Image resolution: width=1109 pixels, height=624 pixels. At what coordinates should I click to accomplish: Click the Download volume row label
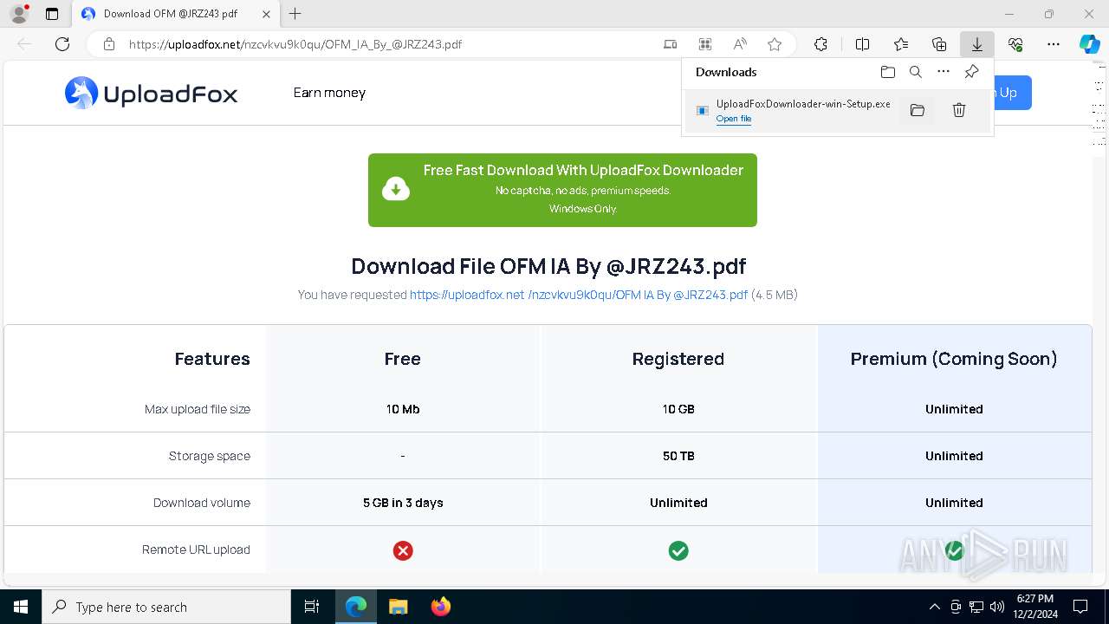point(202,503)
